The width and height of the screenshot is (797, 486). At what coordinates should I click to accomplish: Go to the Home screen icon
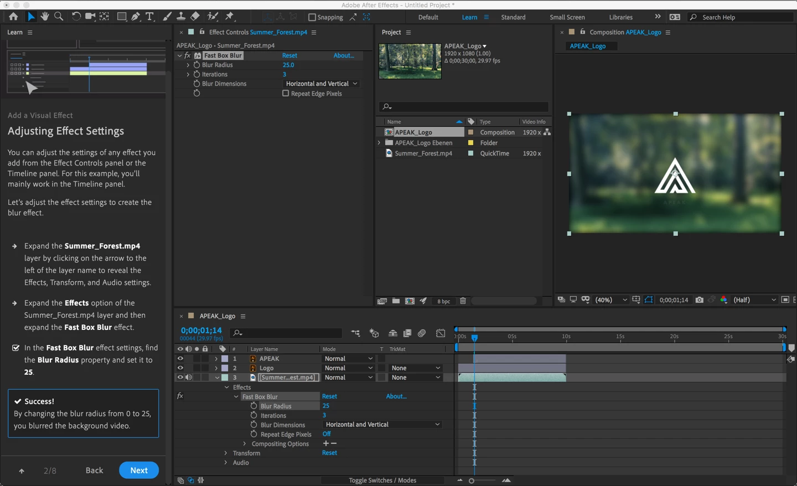(x=13, y=17)
